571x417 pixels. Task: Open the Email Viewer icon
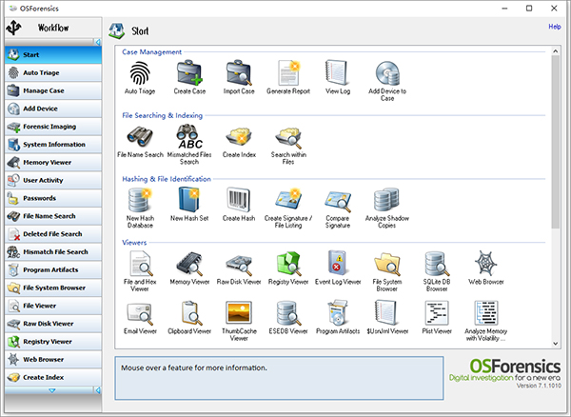140,314
